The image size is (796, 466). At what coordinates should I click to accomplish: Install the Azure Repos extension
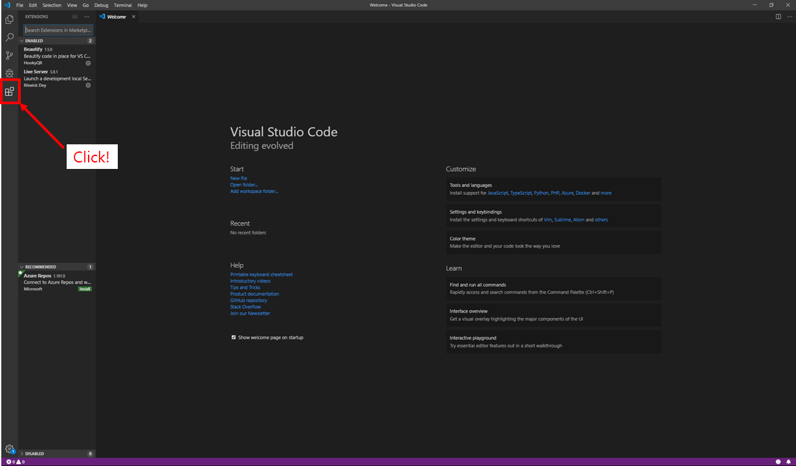point(85,289)
